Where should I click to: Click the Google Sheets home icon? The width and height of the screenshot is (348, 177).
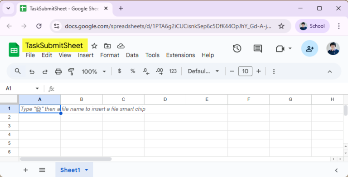pos(14,50)
